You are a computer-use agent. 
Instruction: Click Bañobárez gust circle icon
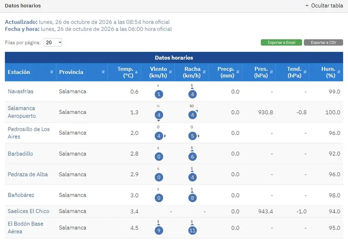click(192, 198)
